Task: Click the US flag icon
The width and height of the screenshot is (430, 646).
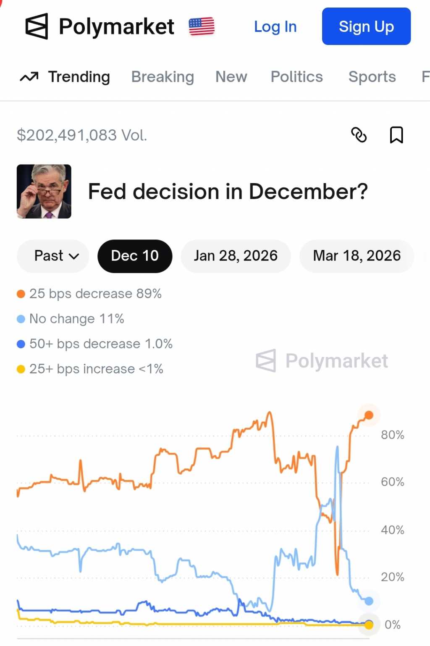Action: coord(202,26)
